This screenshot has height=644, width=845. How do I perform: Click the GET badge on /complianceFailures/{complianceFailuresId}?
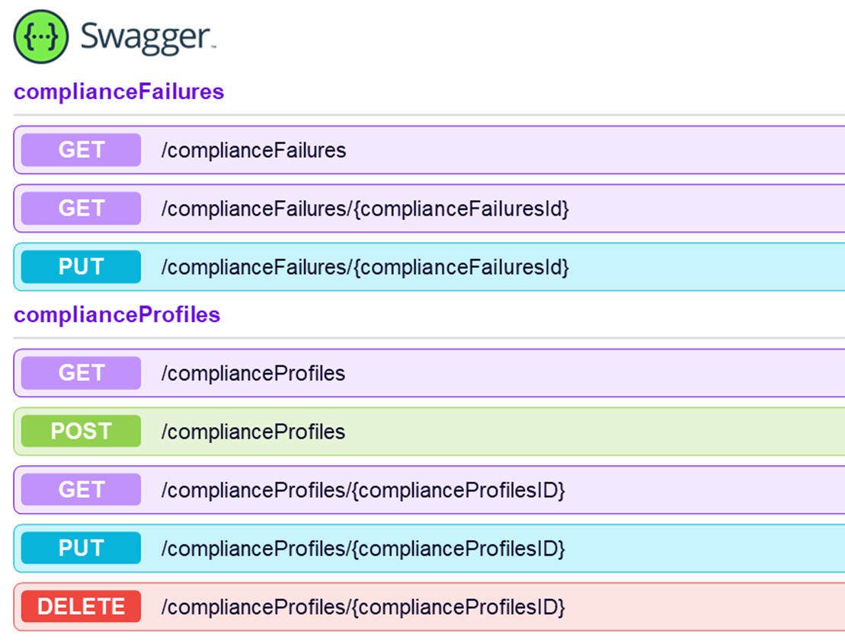click(79, 208)
